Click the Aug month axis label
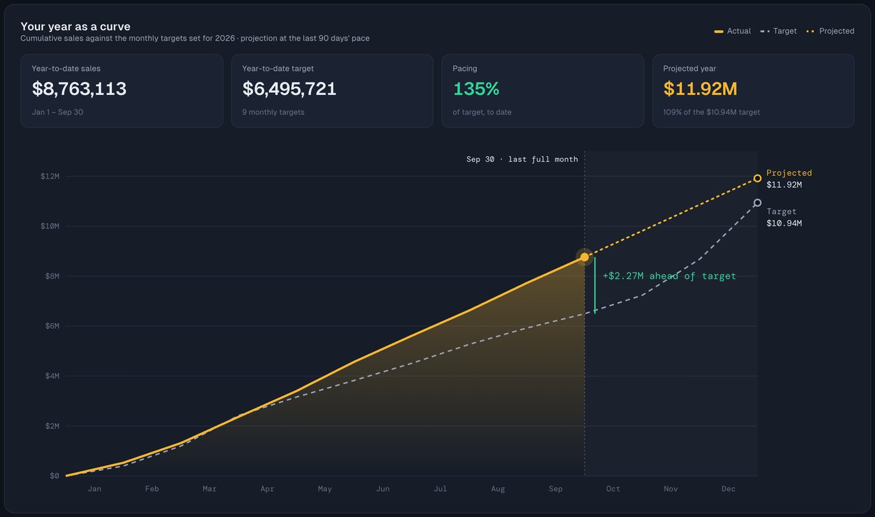 click(498, 489)
